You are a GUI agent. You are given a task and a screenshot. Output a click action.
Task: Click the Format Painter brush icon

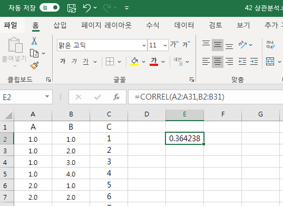(34, 66)
